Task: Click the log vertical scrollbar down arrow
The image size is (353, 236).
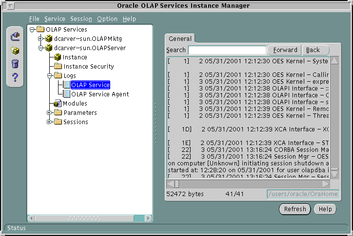Action: tap(334, 174)
